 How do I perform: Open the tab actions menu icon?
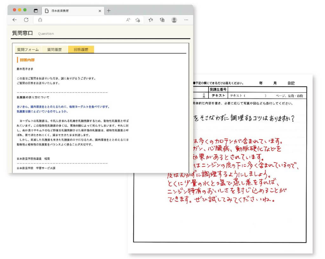pyautogui.click(x=36, y=11)
